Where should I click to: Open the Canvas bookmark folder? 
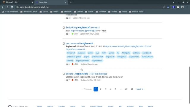[78, 12]
